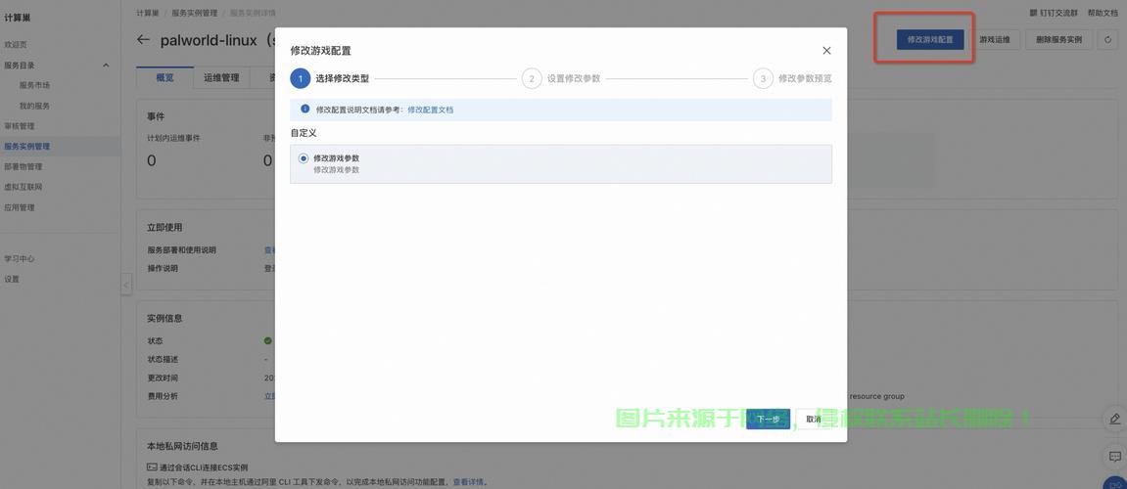This screenshot has height=489, width=1127.
Task: Collapse the sidebar with the arrow handle
Action: click(x=126, y=285)
